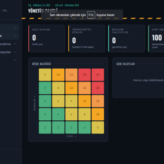The width and height of the screenshot is (164, 164).
Task: Click the 'Etki' axis label
Action: coord(71,136)
